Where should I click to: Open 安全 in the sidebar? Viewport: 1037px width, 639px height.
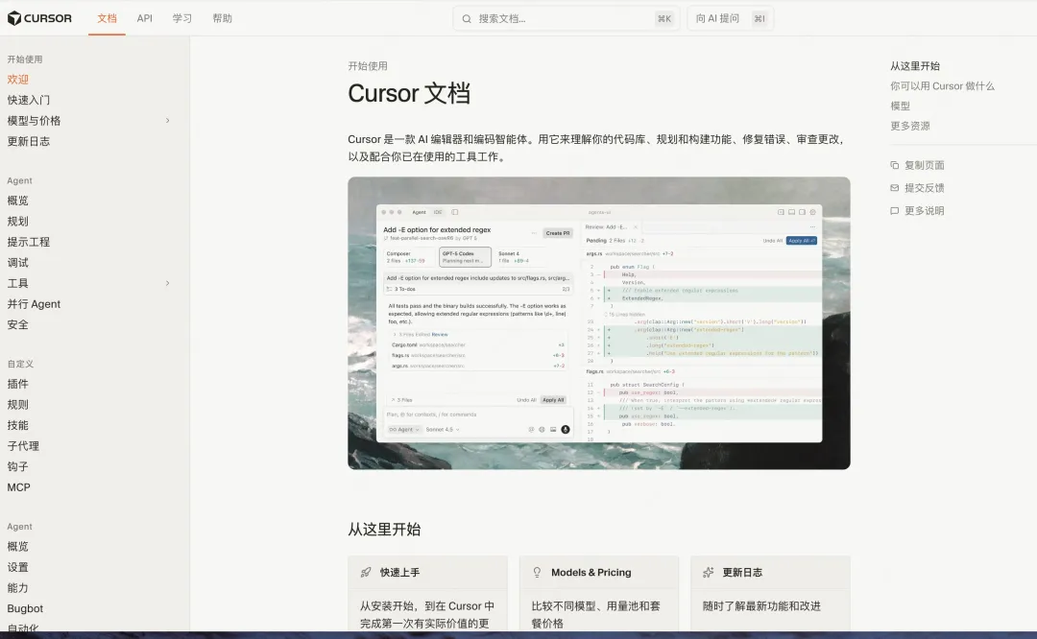18,324
